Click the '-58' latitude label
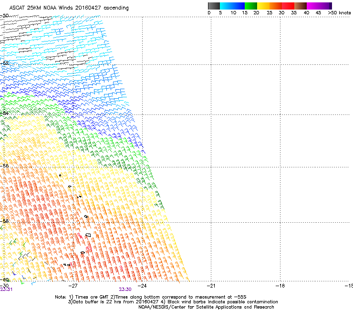353x310 pixels. pyautogui.click(x=4, y=221)
